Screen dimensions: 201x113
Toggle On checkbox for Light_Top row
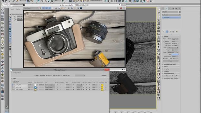point(14,87)
